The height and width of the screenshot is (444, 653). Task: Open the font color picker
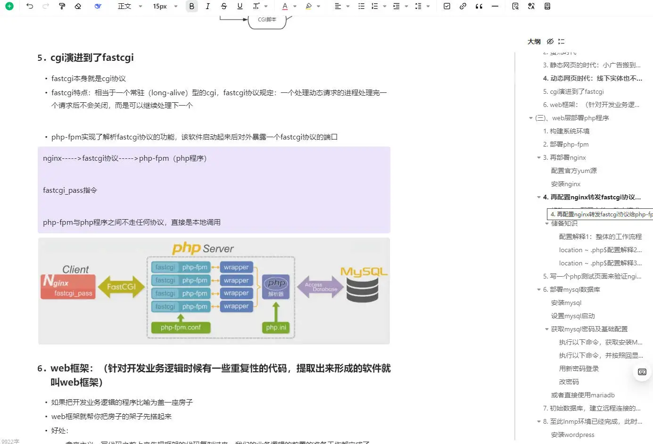pos(285,6)
